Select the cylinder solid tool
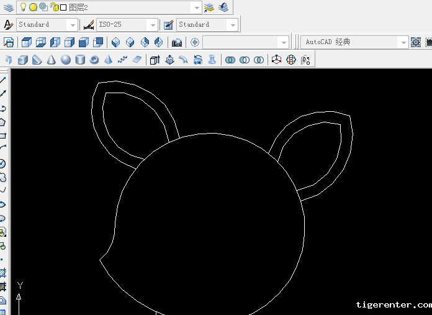432x315 pixels. click(80, 60)
